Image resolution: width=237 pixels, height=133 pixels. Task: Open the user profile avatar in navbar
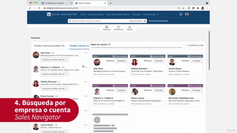187,14
